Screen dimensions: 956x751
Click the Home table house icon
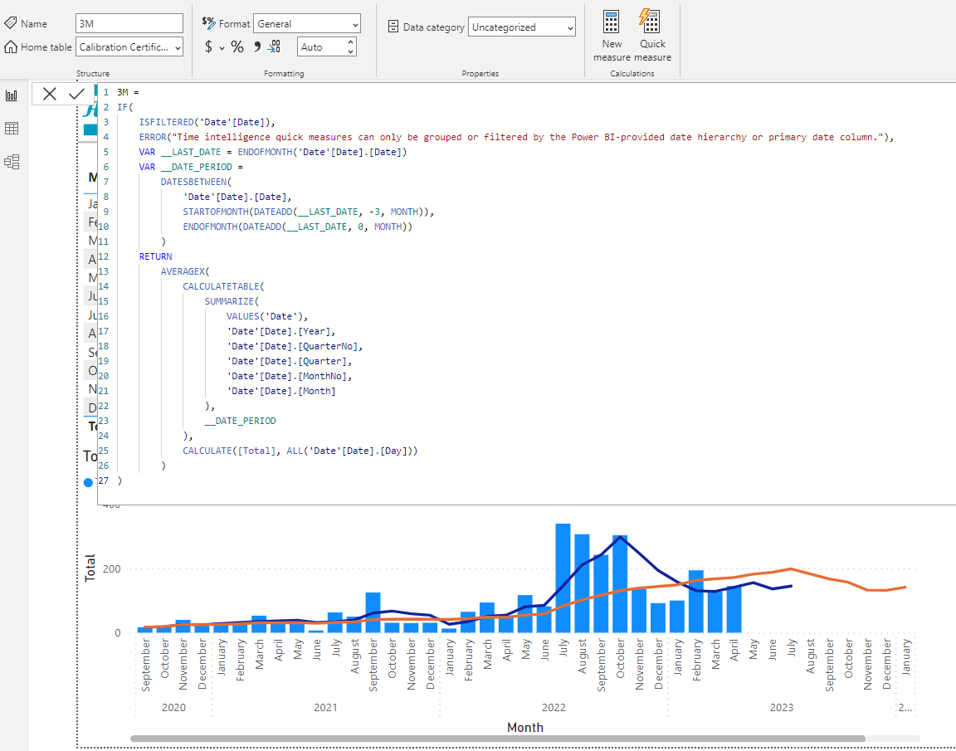click(10, 46)
